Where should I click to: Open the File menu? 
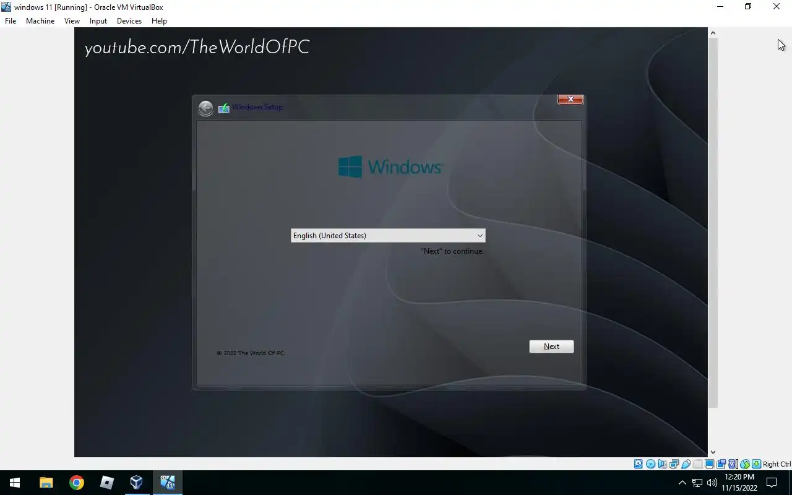11,21
